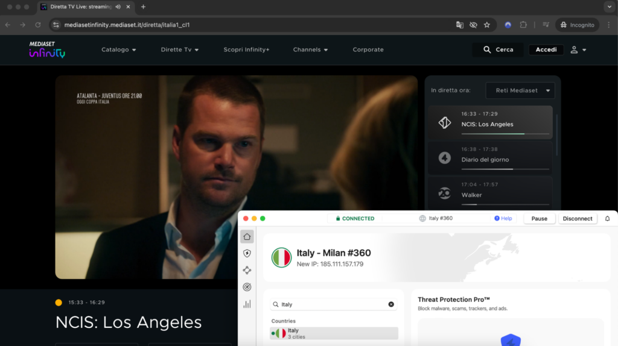Viewport: 618px width, 346px height.
Task: Click the Rete 4 channel logo
Action: pyautogui.click(x=445, y=158)
